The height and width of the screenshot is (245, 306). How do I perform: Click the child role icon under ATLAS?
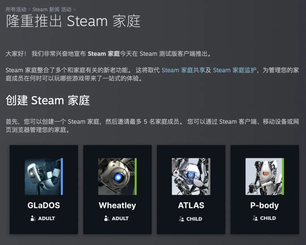pos(181,219)
